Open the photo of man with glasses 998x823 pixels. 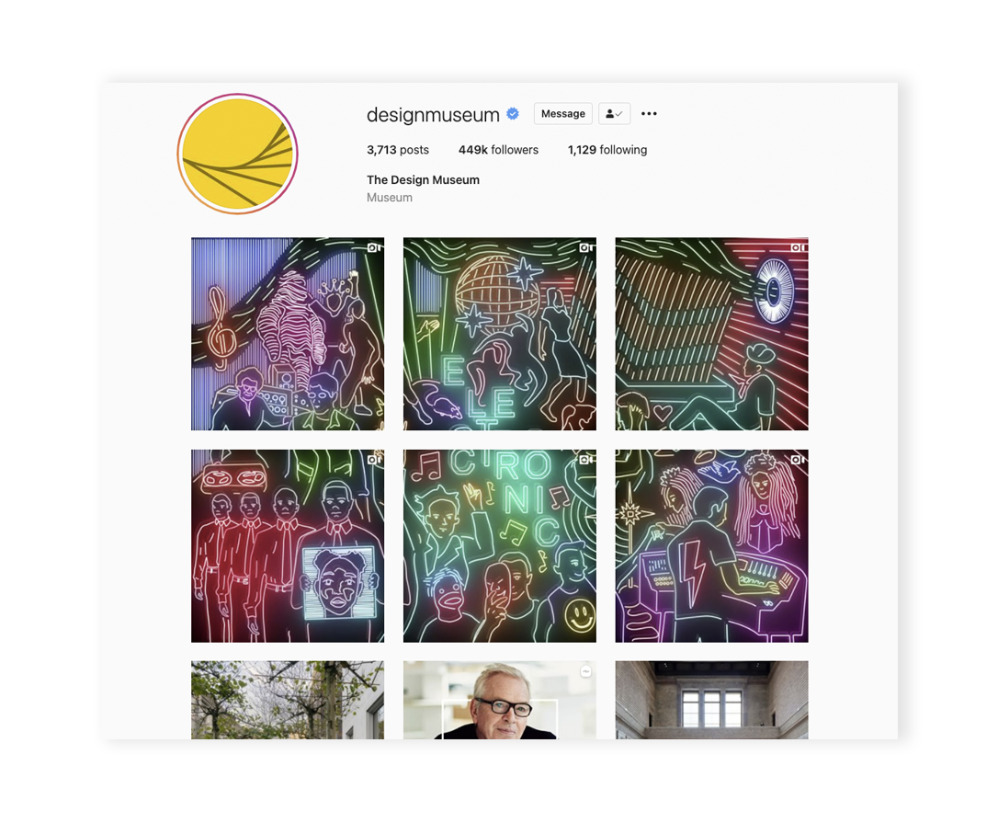point(500,700)
